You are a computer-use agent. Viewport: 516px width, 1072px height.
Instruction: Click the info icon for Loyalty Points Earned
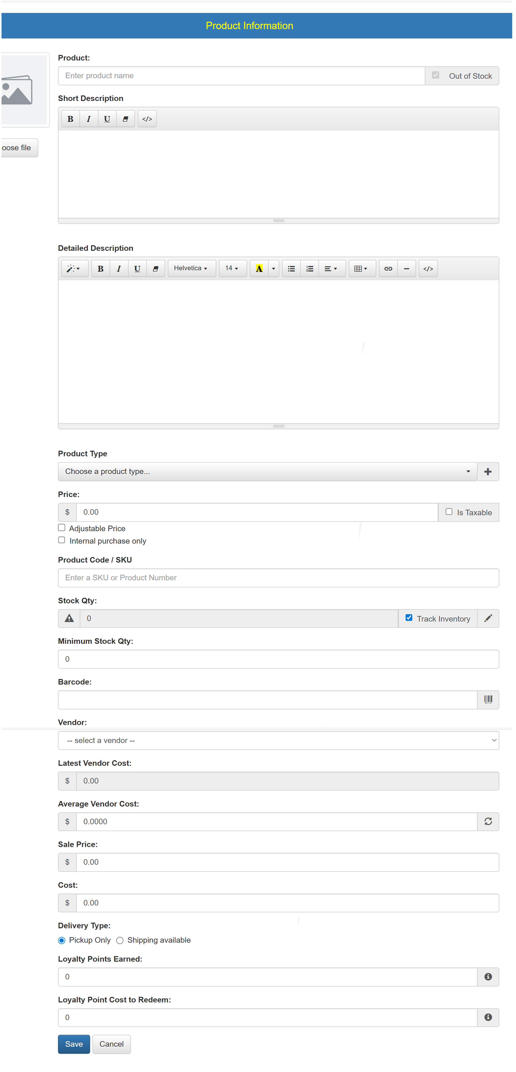pyautogui.click(x=488, y=977)
